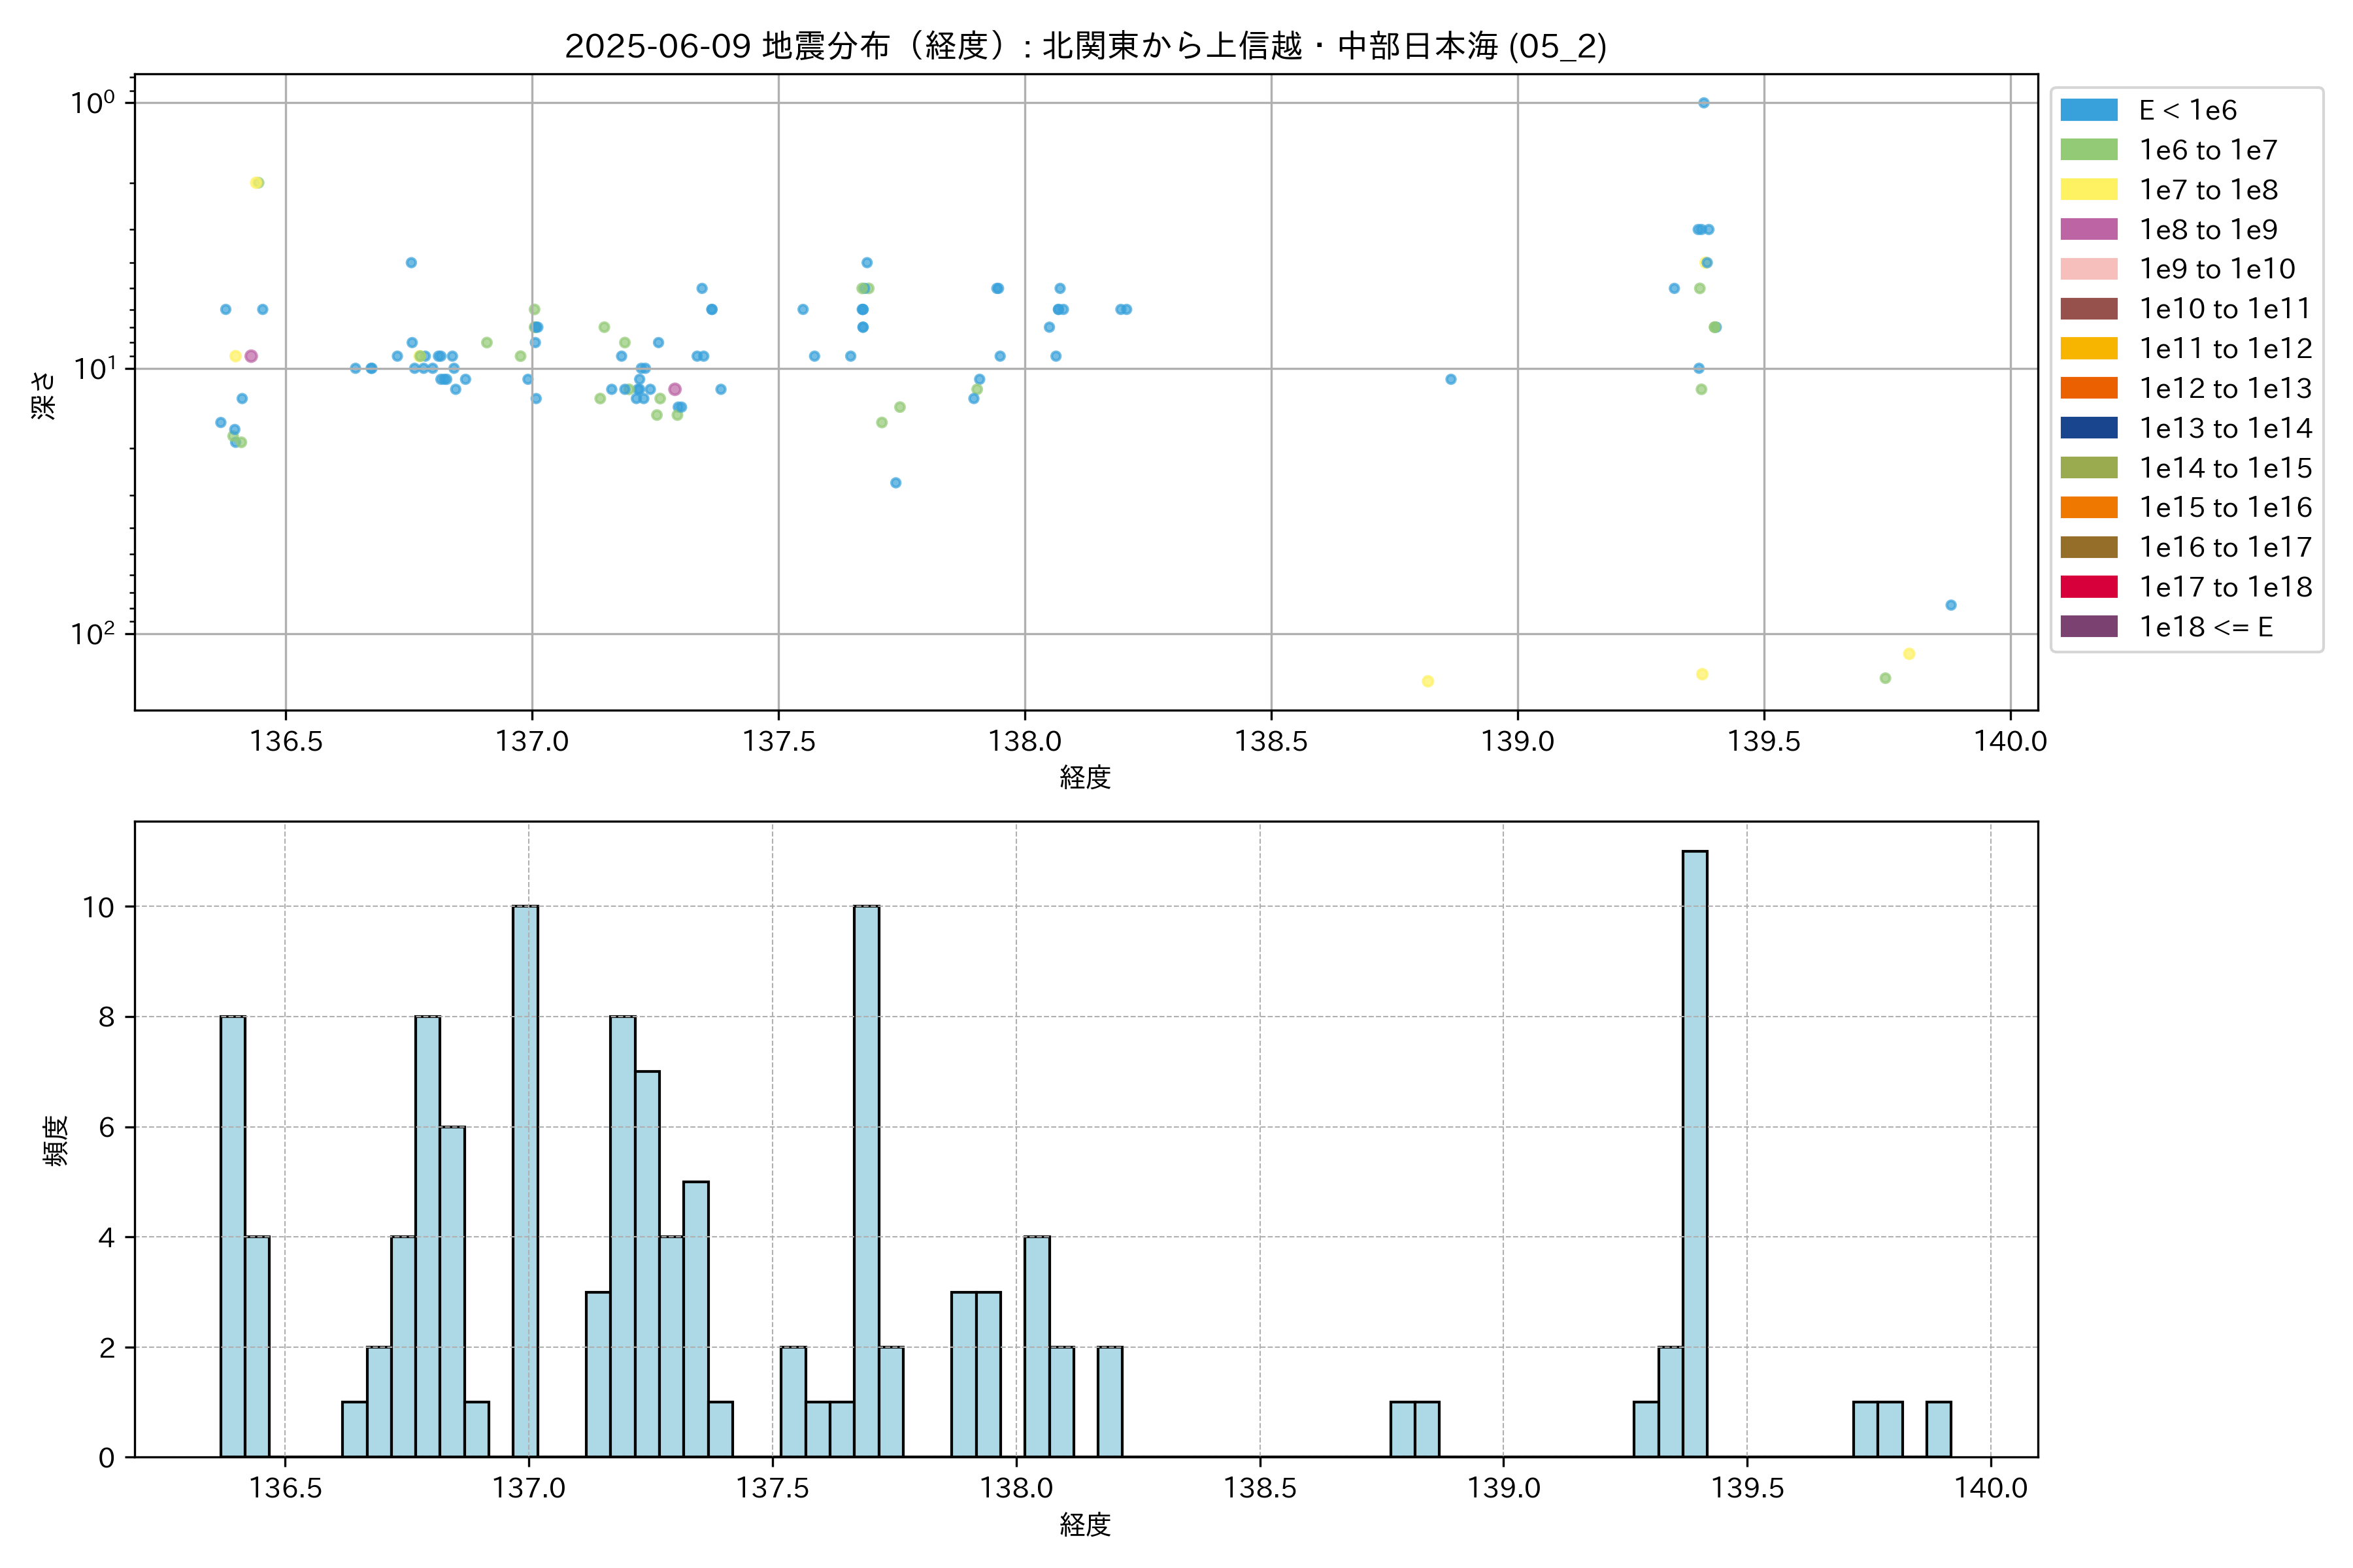Screen dimensions: 2353x1568
Task: Click the 経度 label below the histogram
Action: tap(1086, 1525)
